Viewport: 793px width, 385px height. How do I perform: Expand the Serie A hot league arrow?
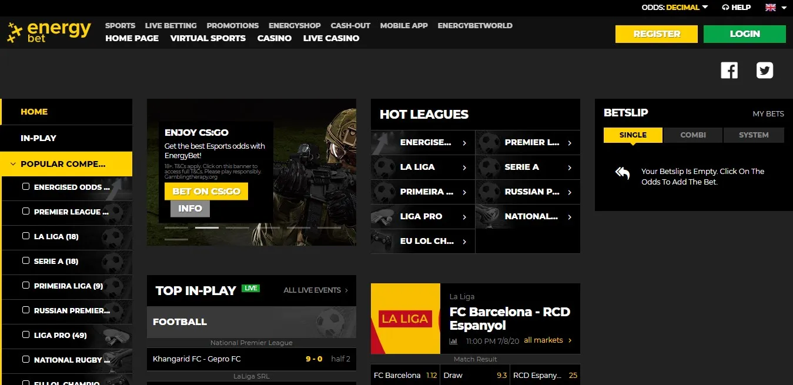point(570,168)
